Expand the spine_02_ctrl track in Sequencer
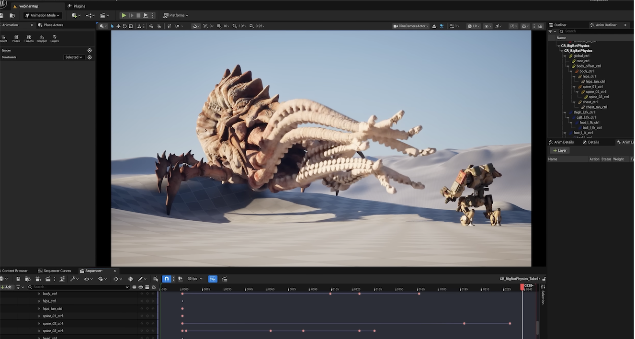 pos(39,324)
